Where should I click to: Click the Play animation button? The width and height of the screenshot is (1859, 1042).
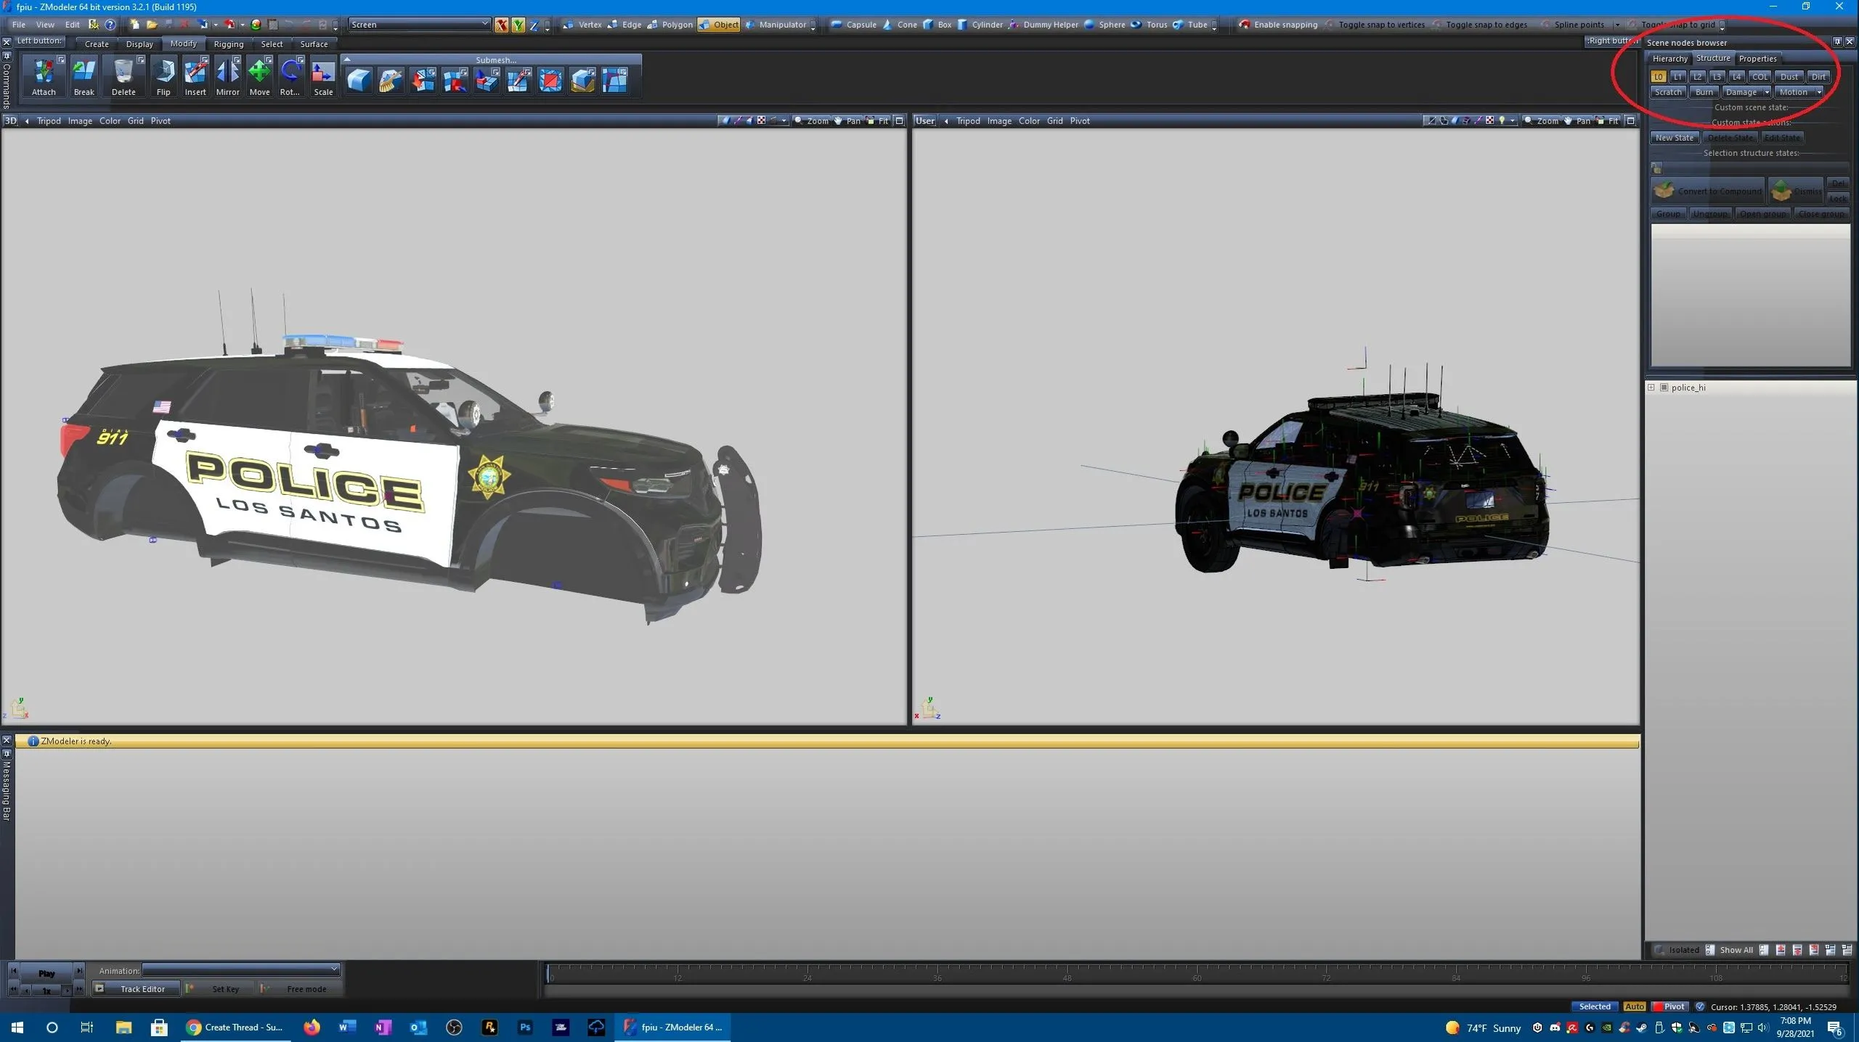tap(46, 972)
